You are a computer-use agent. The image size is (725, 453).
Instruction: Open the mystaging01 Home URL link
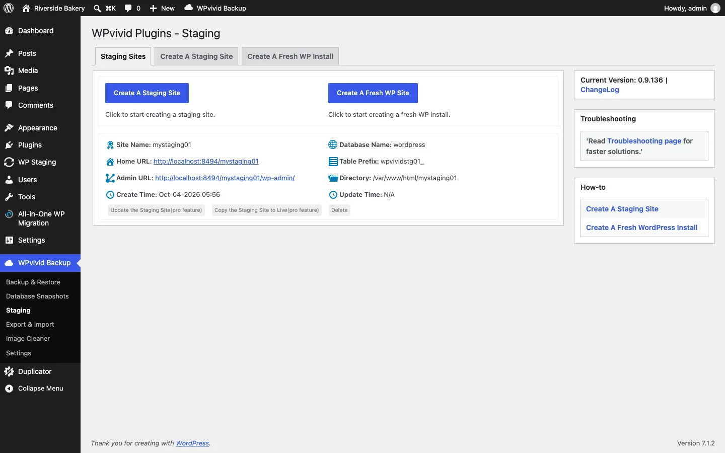206,162
